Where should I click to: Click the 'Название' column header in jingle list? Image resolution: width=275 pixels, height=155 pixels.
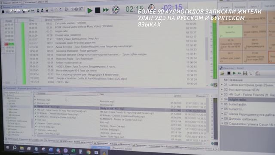(236, 80)
